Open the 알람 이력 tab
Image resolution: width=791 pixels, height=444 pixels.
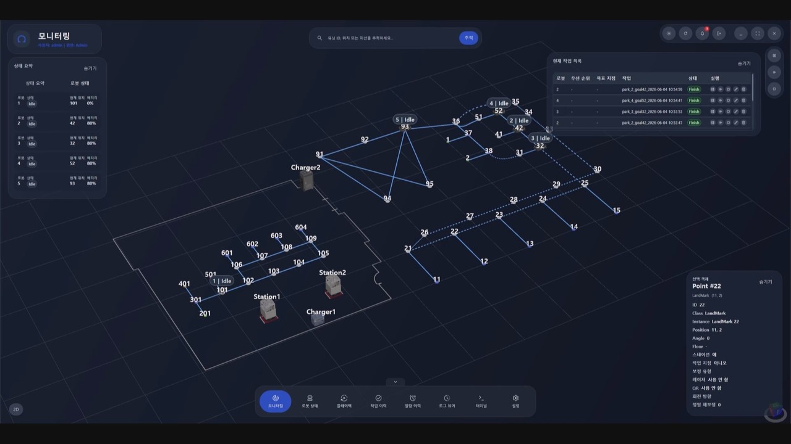pos(413,401)
